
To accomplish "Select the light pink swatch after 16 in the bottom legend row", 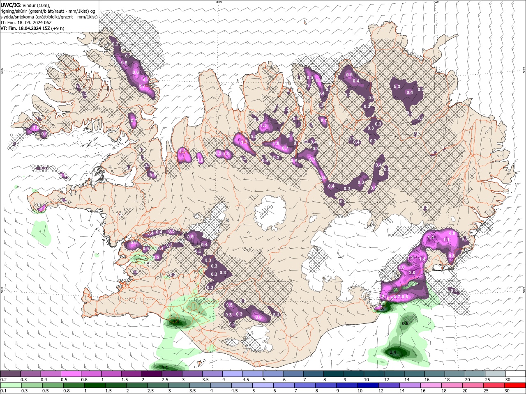I will click(x=431, y=385).
